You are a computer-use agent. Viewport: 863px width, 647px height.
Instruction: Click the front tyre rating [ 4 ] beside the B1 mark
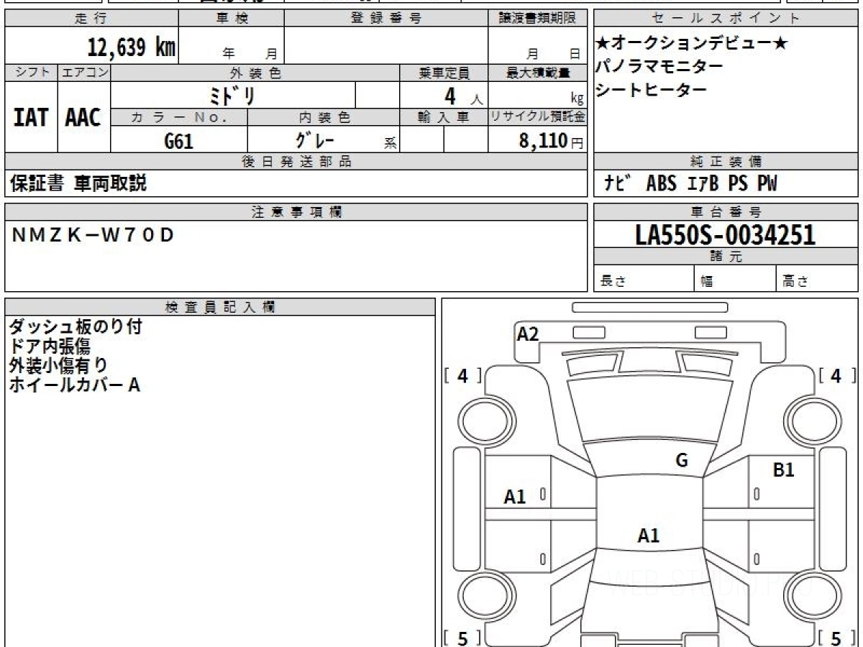point(836,375)
